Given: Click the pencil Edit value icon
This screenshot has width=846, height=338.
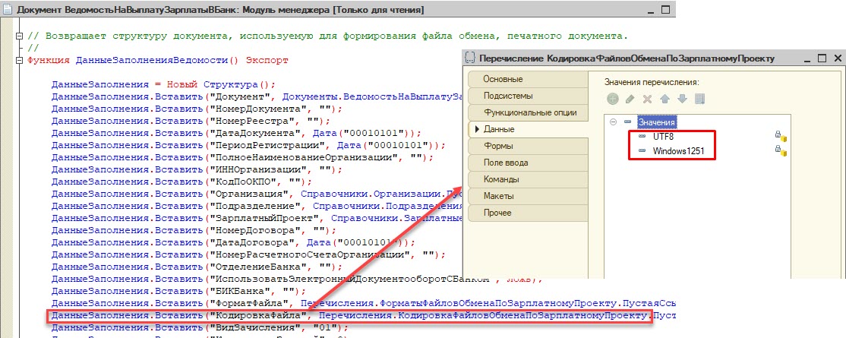Looking at the screenshot, I should [x=630, y=99].
